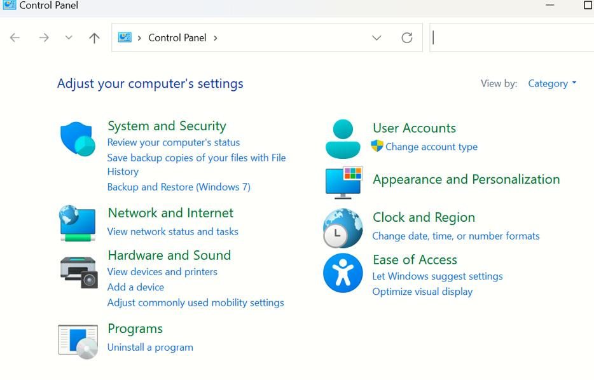Open Appearance and Personalization monitor icon
The width and height of the screenshot is (594, 380).
pyautogui.click(x=344, y=182)
